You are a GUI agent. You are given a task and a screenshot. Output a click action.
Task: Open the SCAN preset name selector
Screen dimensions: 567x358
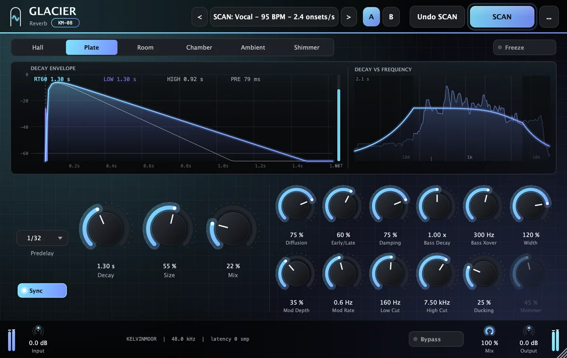274,17
